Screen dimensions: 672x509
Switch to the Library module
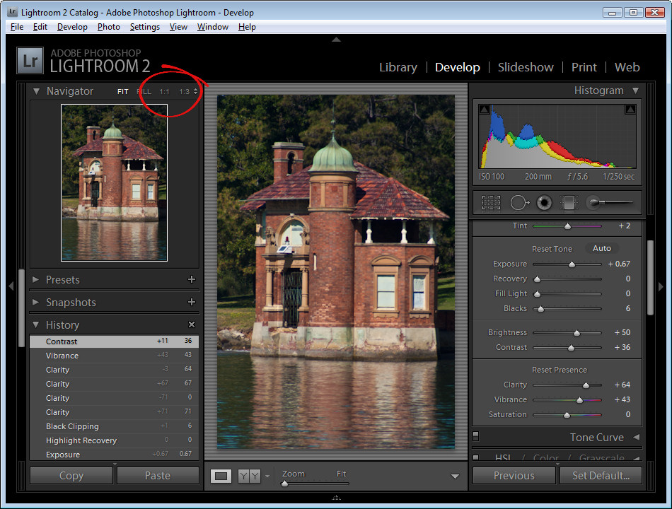[x=398, y=67]
